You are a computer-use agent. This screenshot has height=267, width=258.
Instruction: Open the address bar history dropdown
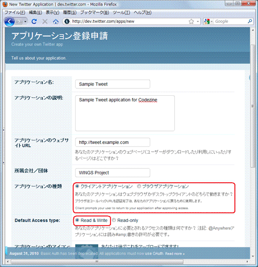(198, 22)
